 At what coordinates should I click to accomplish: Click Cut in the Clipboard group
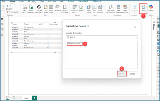pos(9,6)
